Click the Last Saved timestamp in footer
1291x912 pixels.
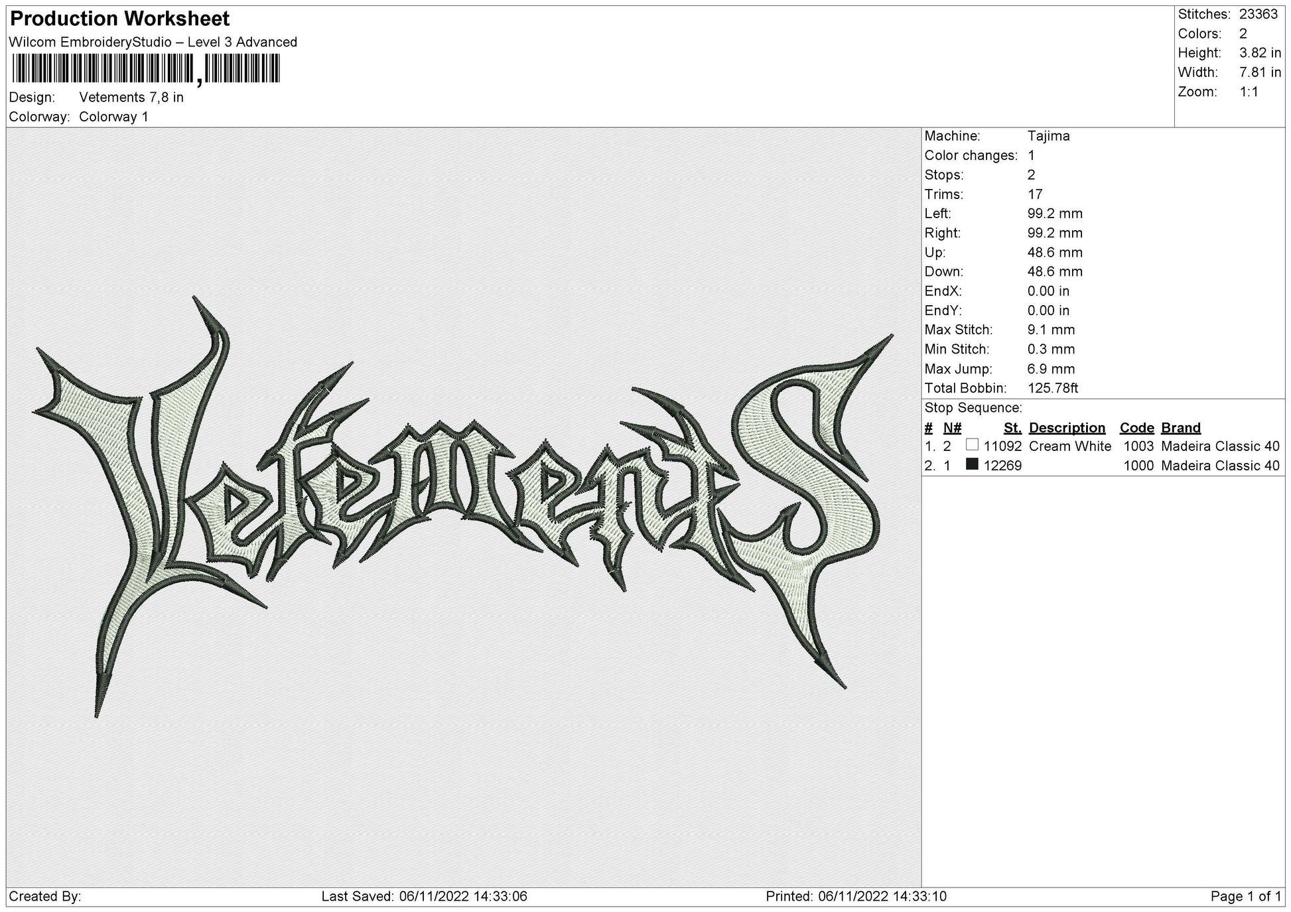pyautogui.click(x=424, y=897)
